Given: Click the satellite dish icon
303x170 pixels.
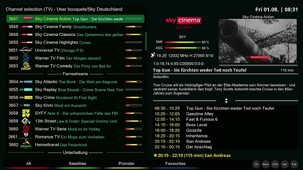Looking at the screenshot, I should pyautogui.click(x=153, y=55).
